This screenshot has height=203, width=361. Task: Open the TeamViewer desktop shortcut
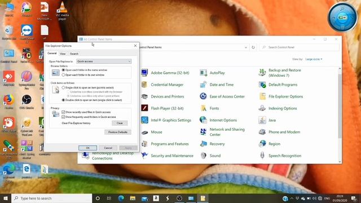point(27,33)
